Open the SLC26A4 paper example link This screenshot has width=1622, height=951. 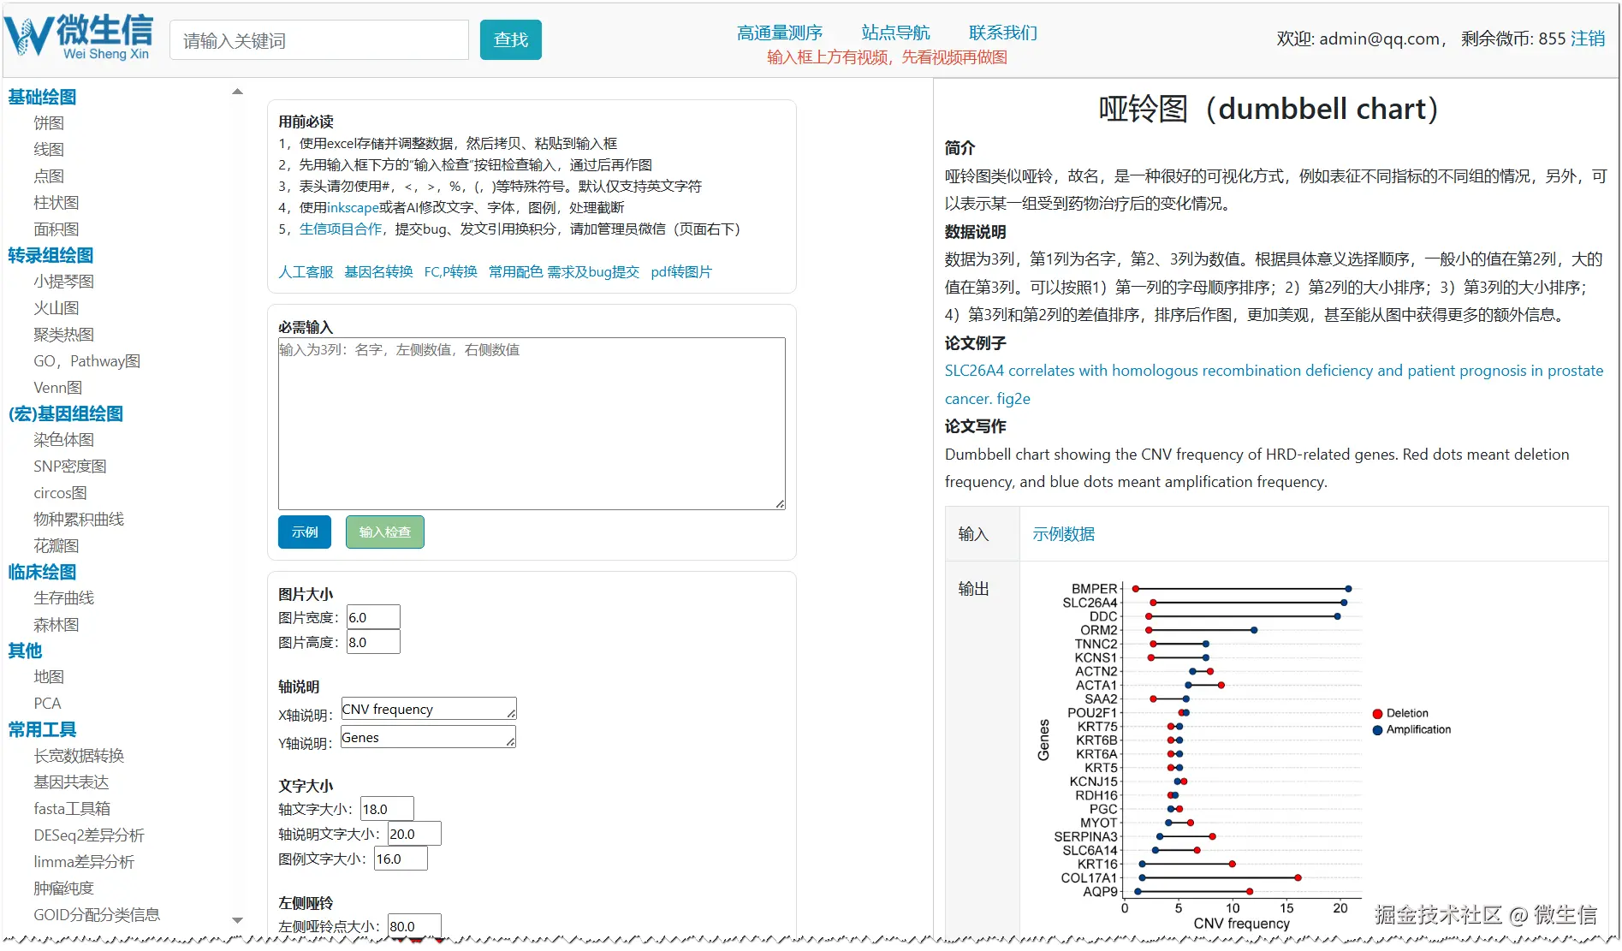click(x=1274, y=384)
